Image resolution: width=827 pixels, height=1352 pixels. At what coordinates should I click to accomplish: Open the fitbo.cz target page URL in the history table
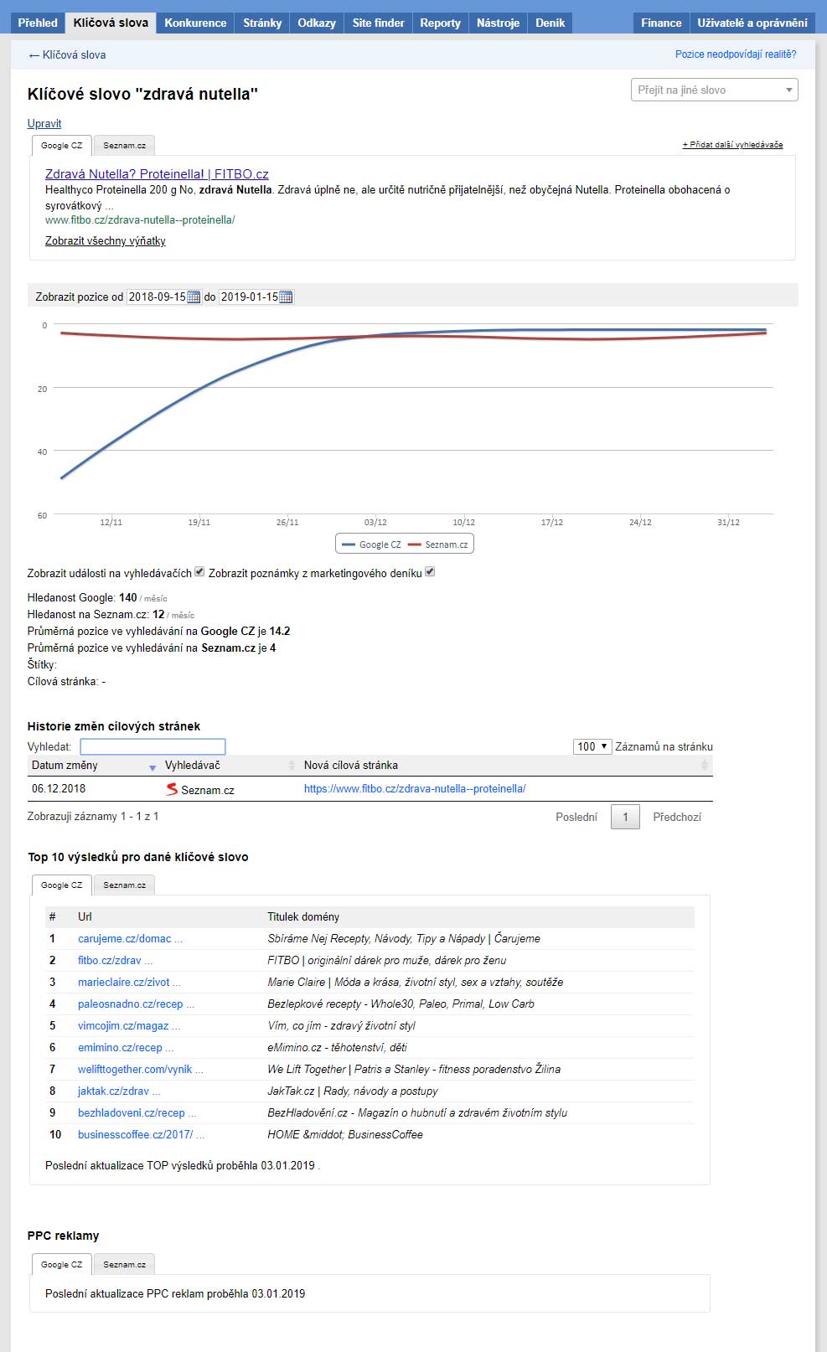(415, 788)
